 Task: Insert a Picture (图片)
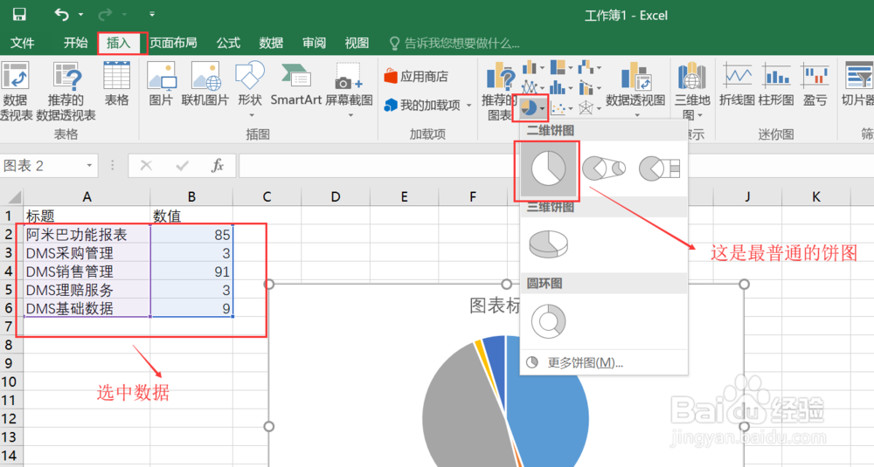(x=161, y=84)
